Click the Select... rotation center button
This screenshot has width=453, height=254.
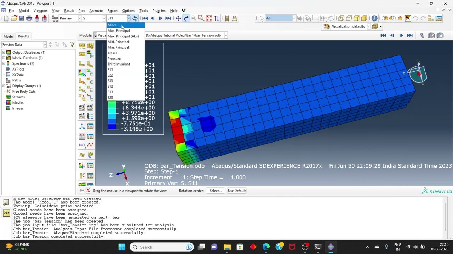[x=215, y=190]
